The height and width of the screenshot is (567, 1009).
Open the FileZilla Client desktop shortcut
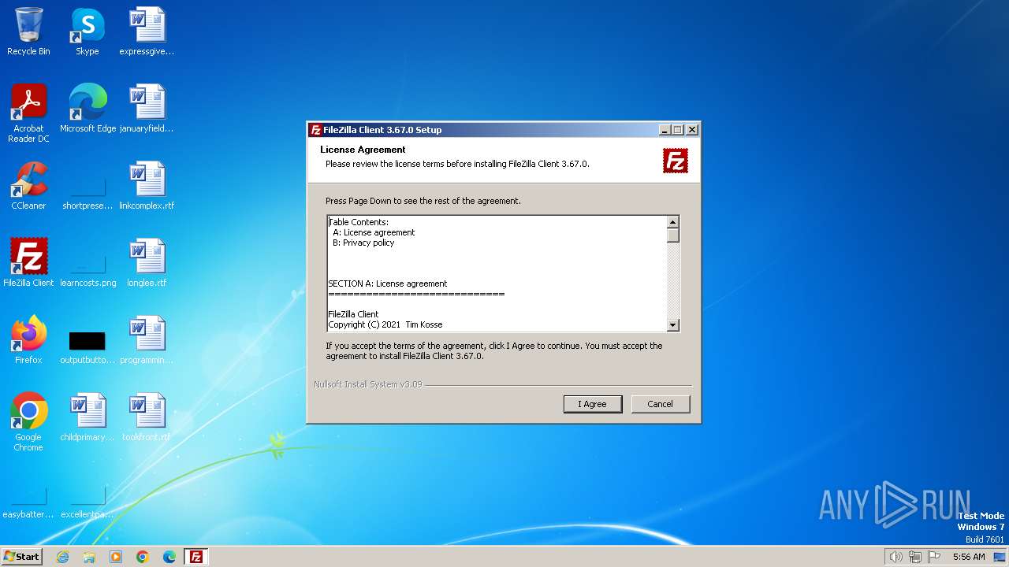tap(28, 263)
